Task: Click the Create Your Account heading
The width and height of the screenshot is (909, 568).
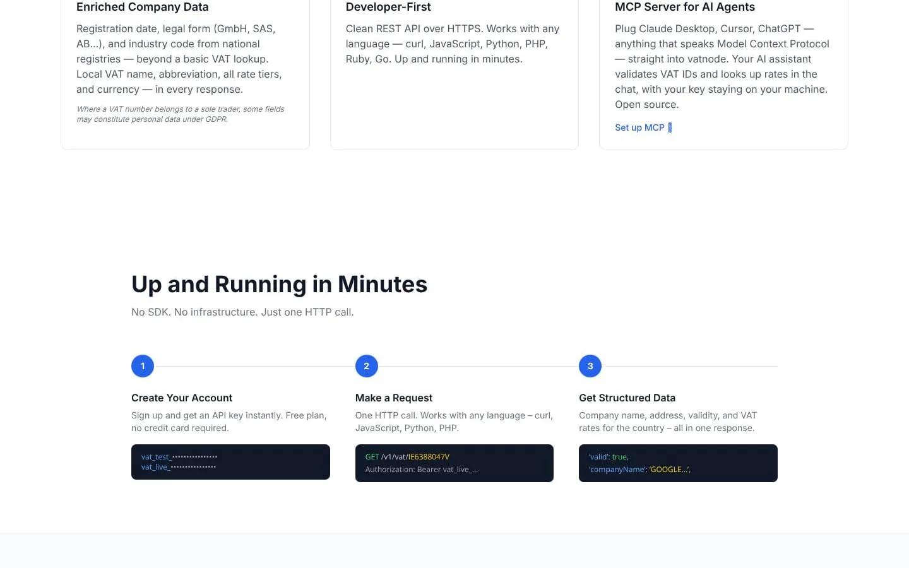Action: (x=182, y=398)
